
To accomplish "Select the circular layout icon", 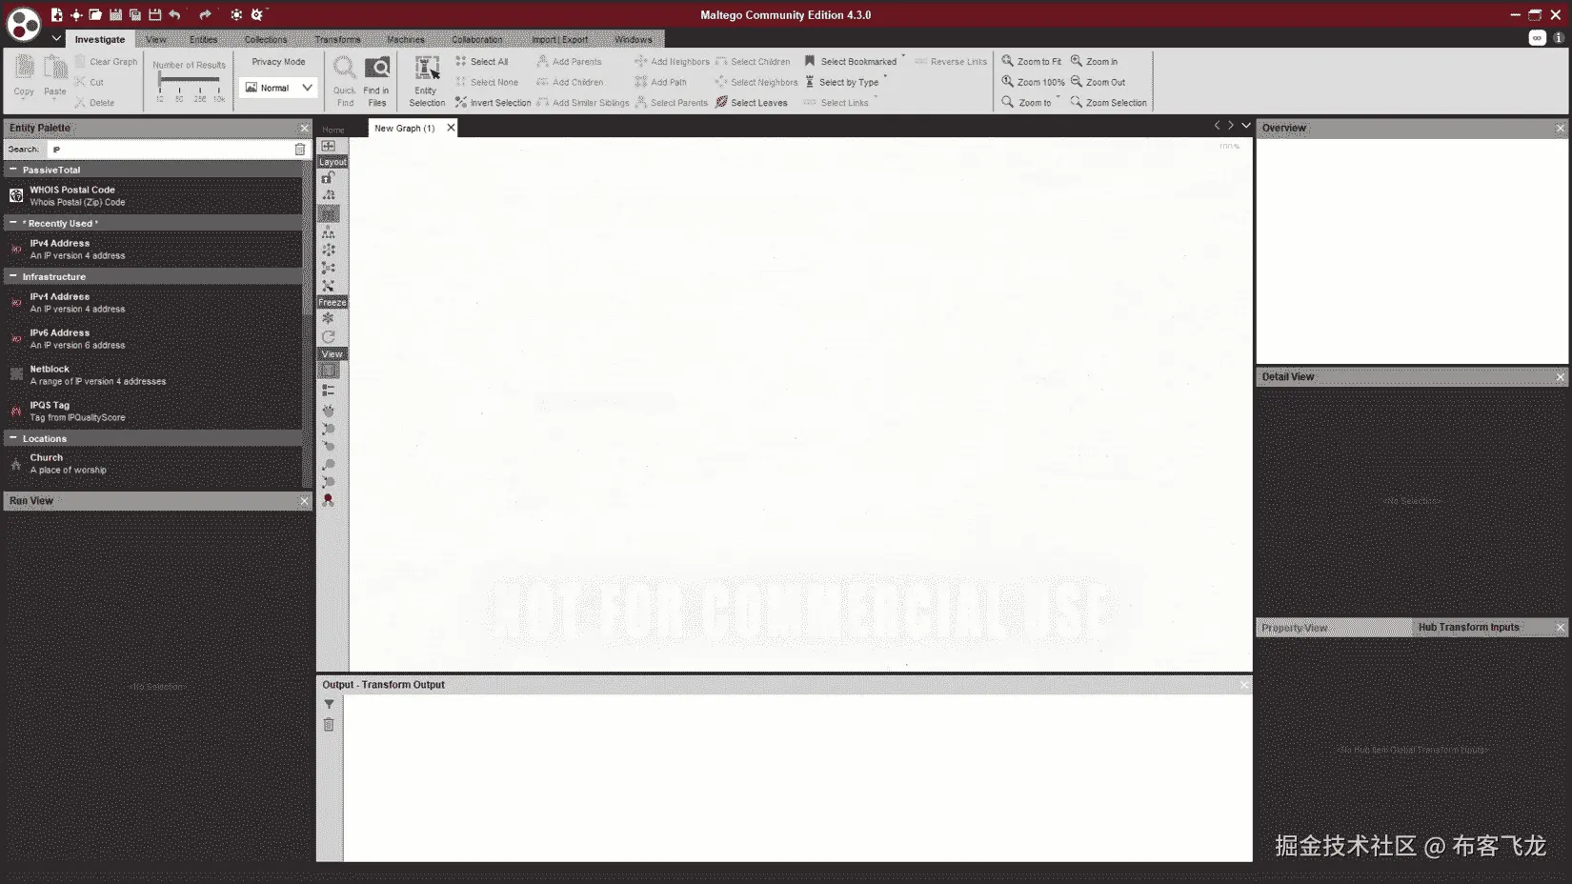I will pos(328,250).
